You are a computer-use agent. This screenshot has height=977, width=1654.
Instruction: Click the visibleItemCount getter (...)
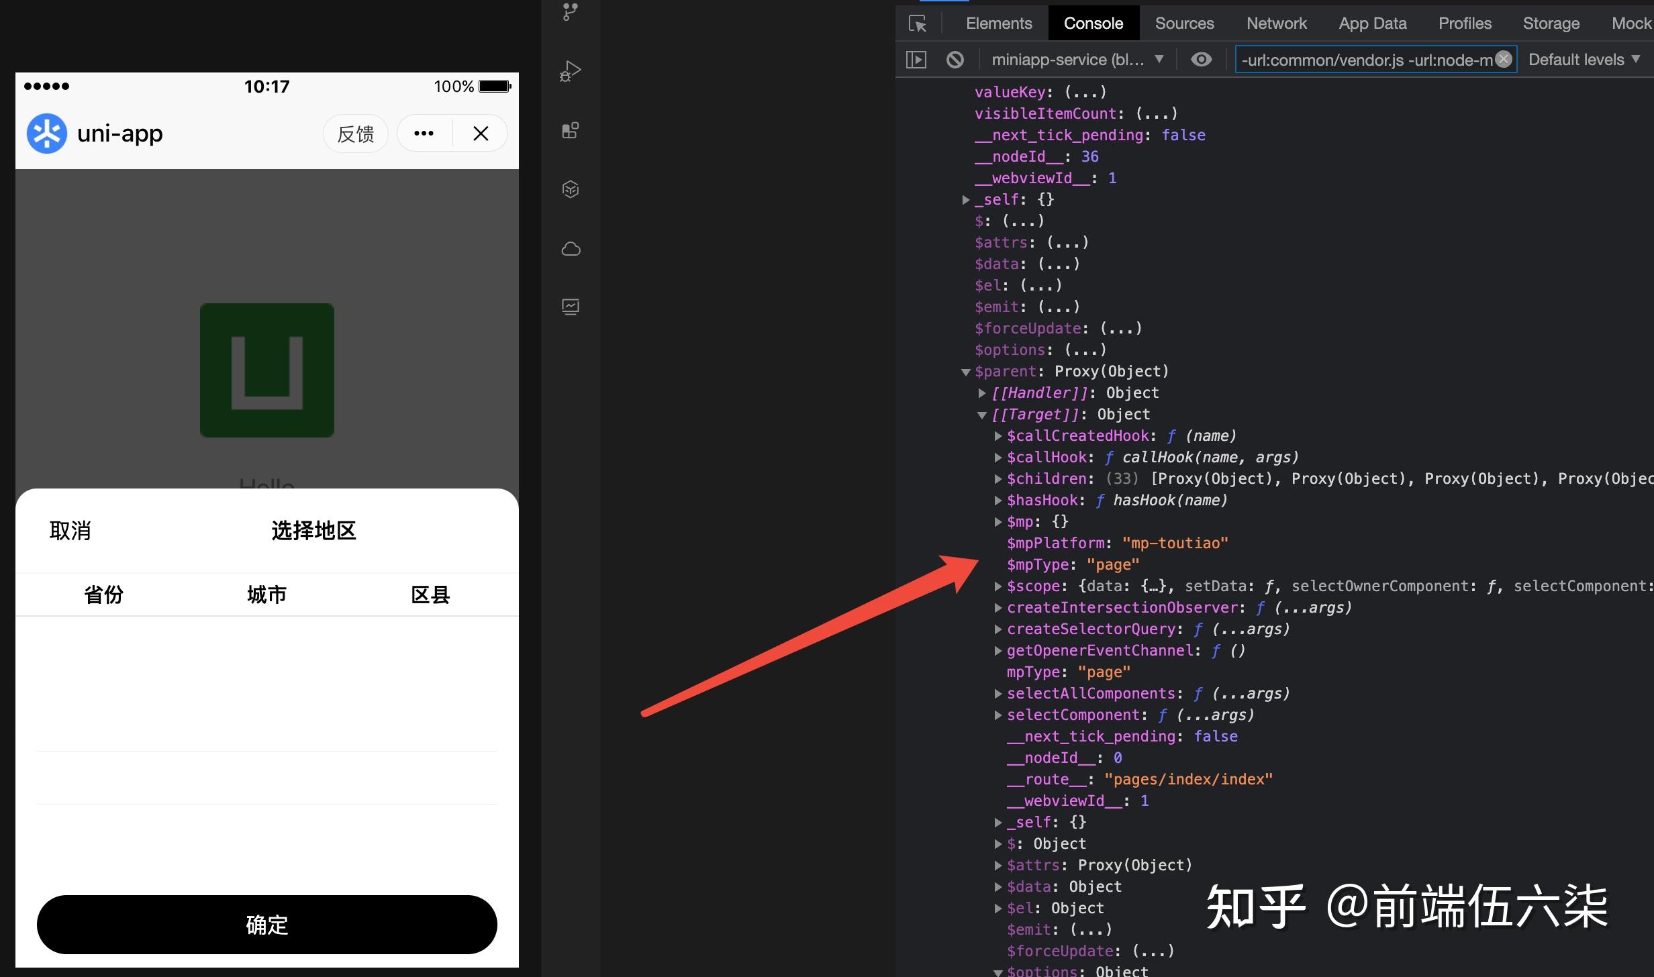(1157, 113)
